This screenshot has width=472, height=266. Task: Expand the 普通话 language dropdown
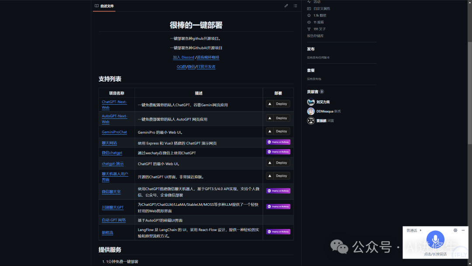414,231
